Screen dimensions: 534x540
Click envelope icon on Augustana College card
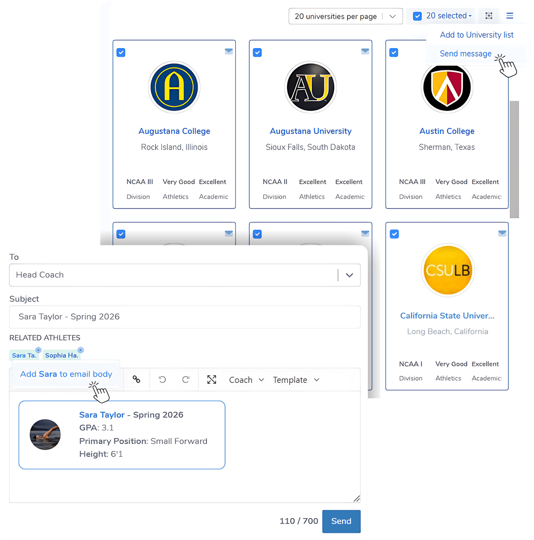[x=229, y=52]
